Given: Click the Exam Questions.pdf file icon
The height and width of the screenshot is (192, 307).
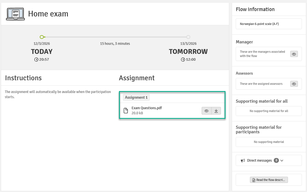Looking at the screenshot, I should pos(126,111).
